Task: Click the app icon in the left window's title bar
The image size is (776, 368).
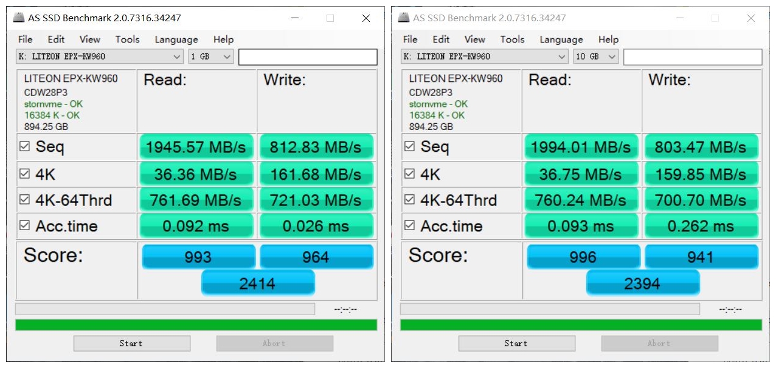Action: pos(19,18)
